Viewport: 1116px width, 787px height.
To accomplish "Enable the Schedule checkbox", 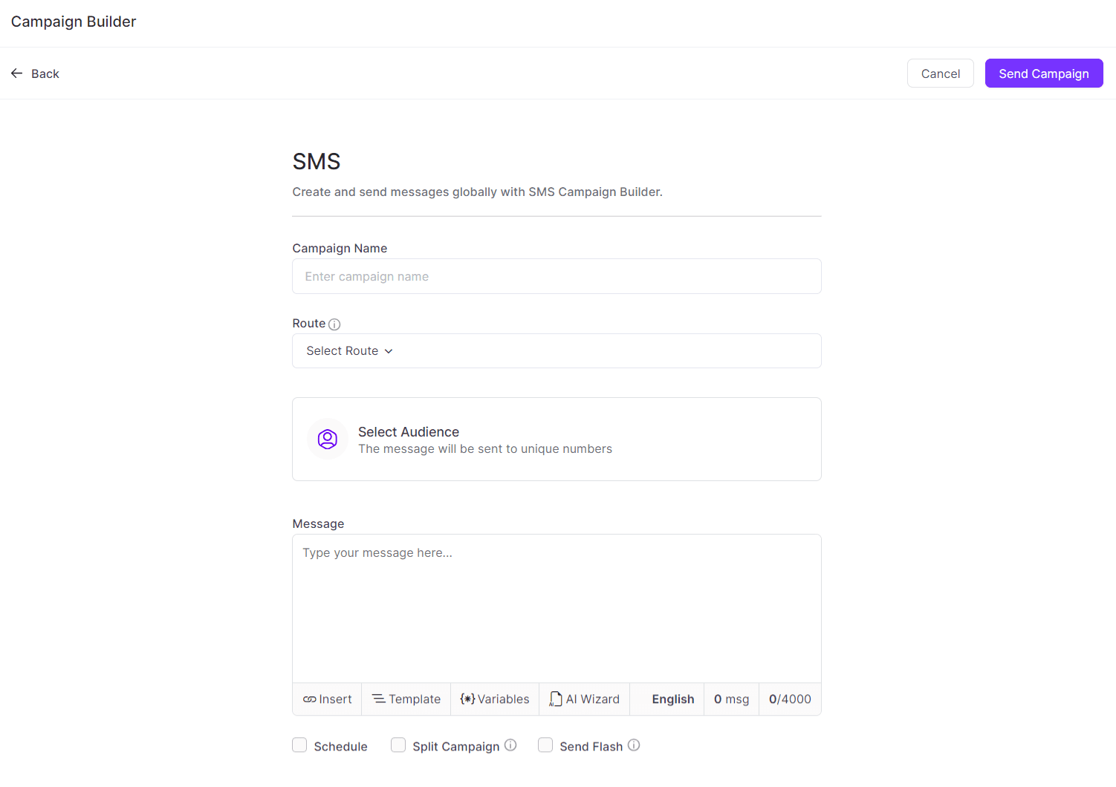I will (x=299, y=745).
